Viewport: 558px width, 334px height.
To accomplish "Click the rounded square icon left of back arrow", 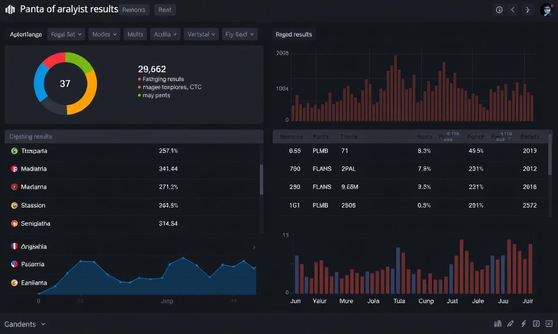I will 499,10.
